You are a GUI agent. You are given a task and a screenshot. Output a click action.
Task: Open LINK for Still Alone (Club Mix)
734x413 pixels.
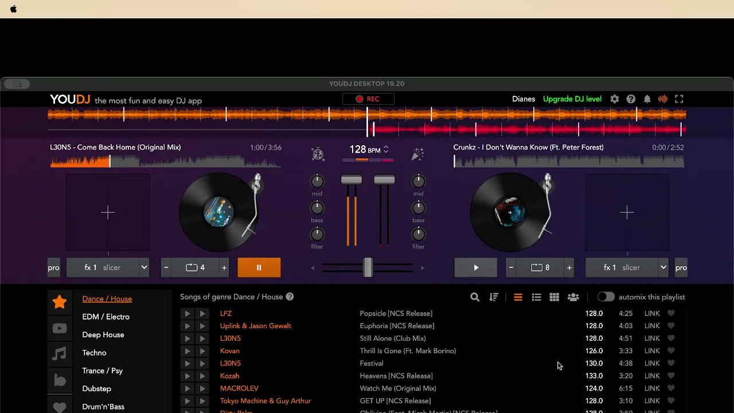652,338
